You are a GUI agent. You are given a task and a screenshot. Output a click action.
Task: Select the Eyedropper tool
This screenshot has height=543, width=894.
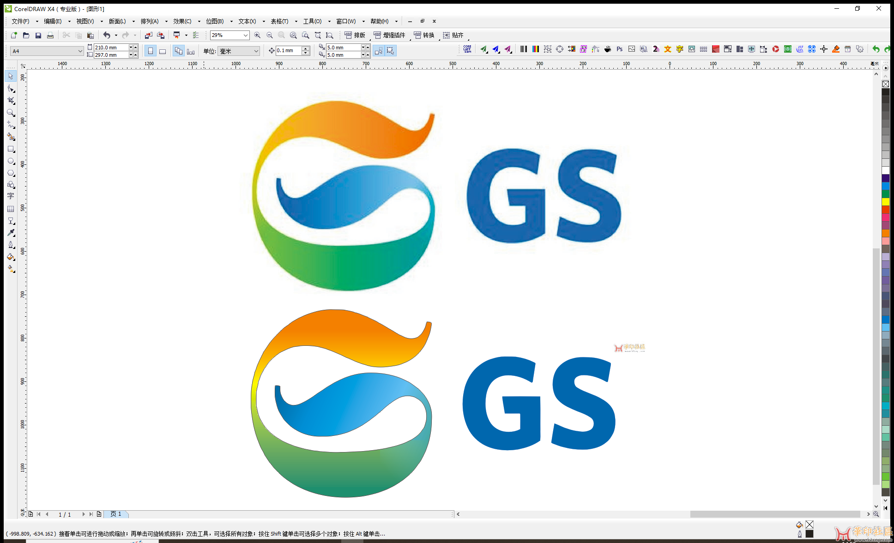pyautogui.click(x=11, y=233)
